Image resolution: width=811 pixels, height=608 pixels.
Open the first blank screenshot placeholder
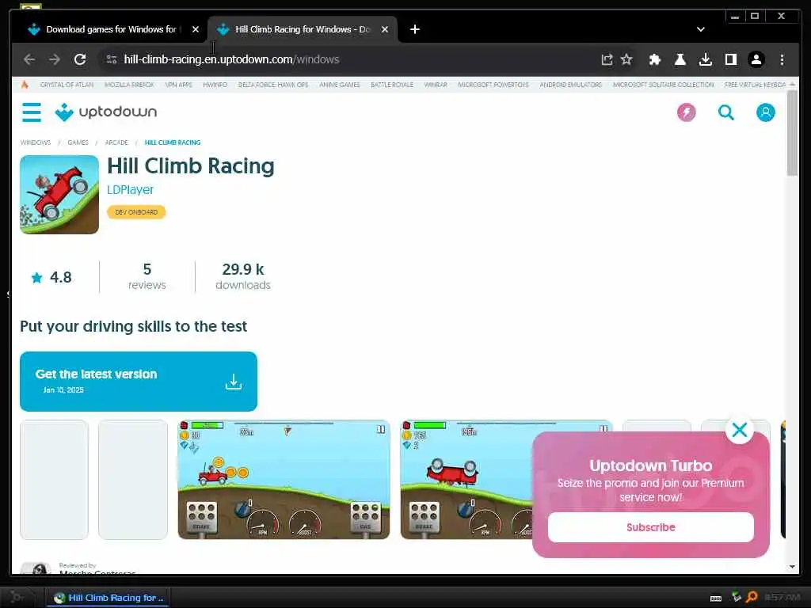click(55, 480)
